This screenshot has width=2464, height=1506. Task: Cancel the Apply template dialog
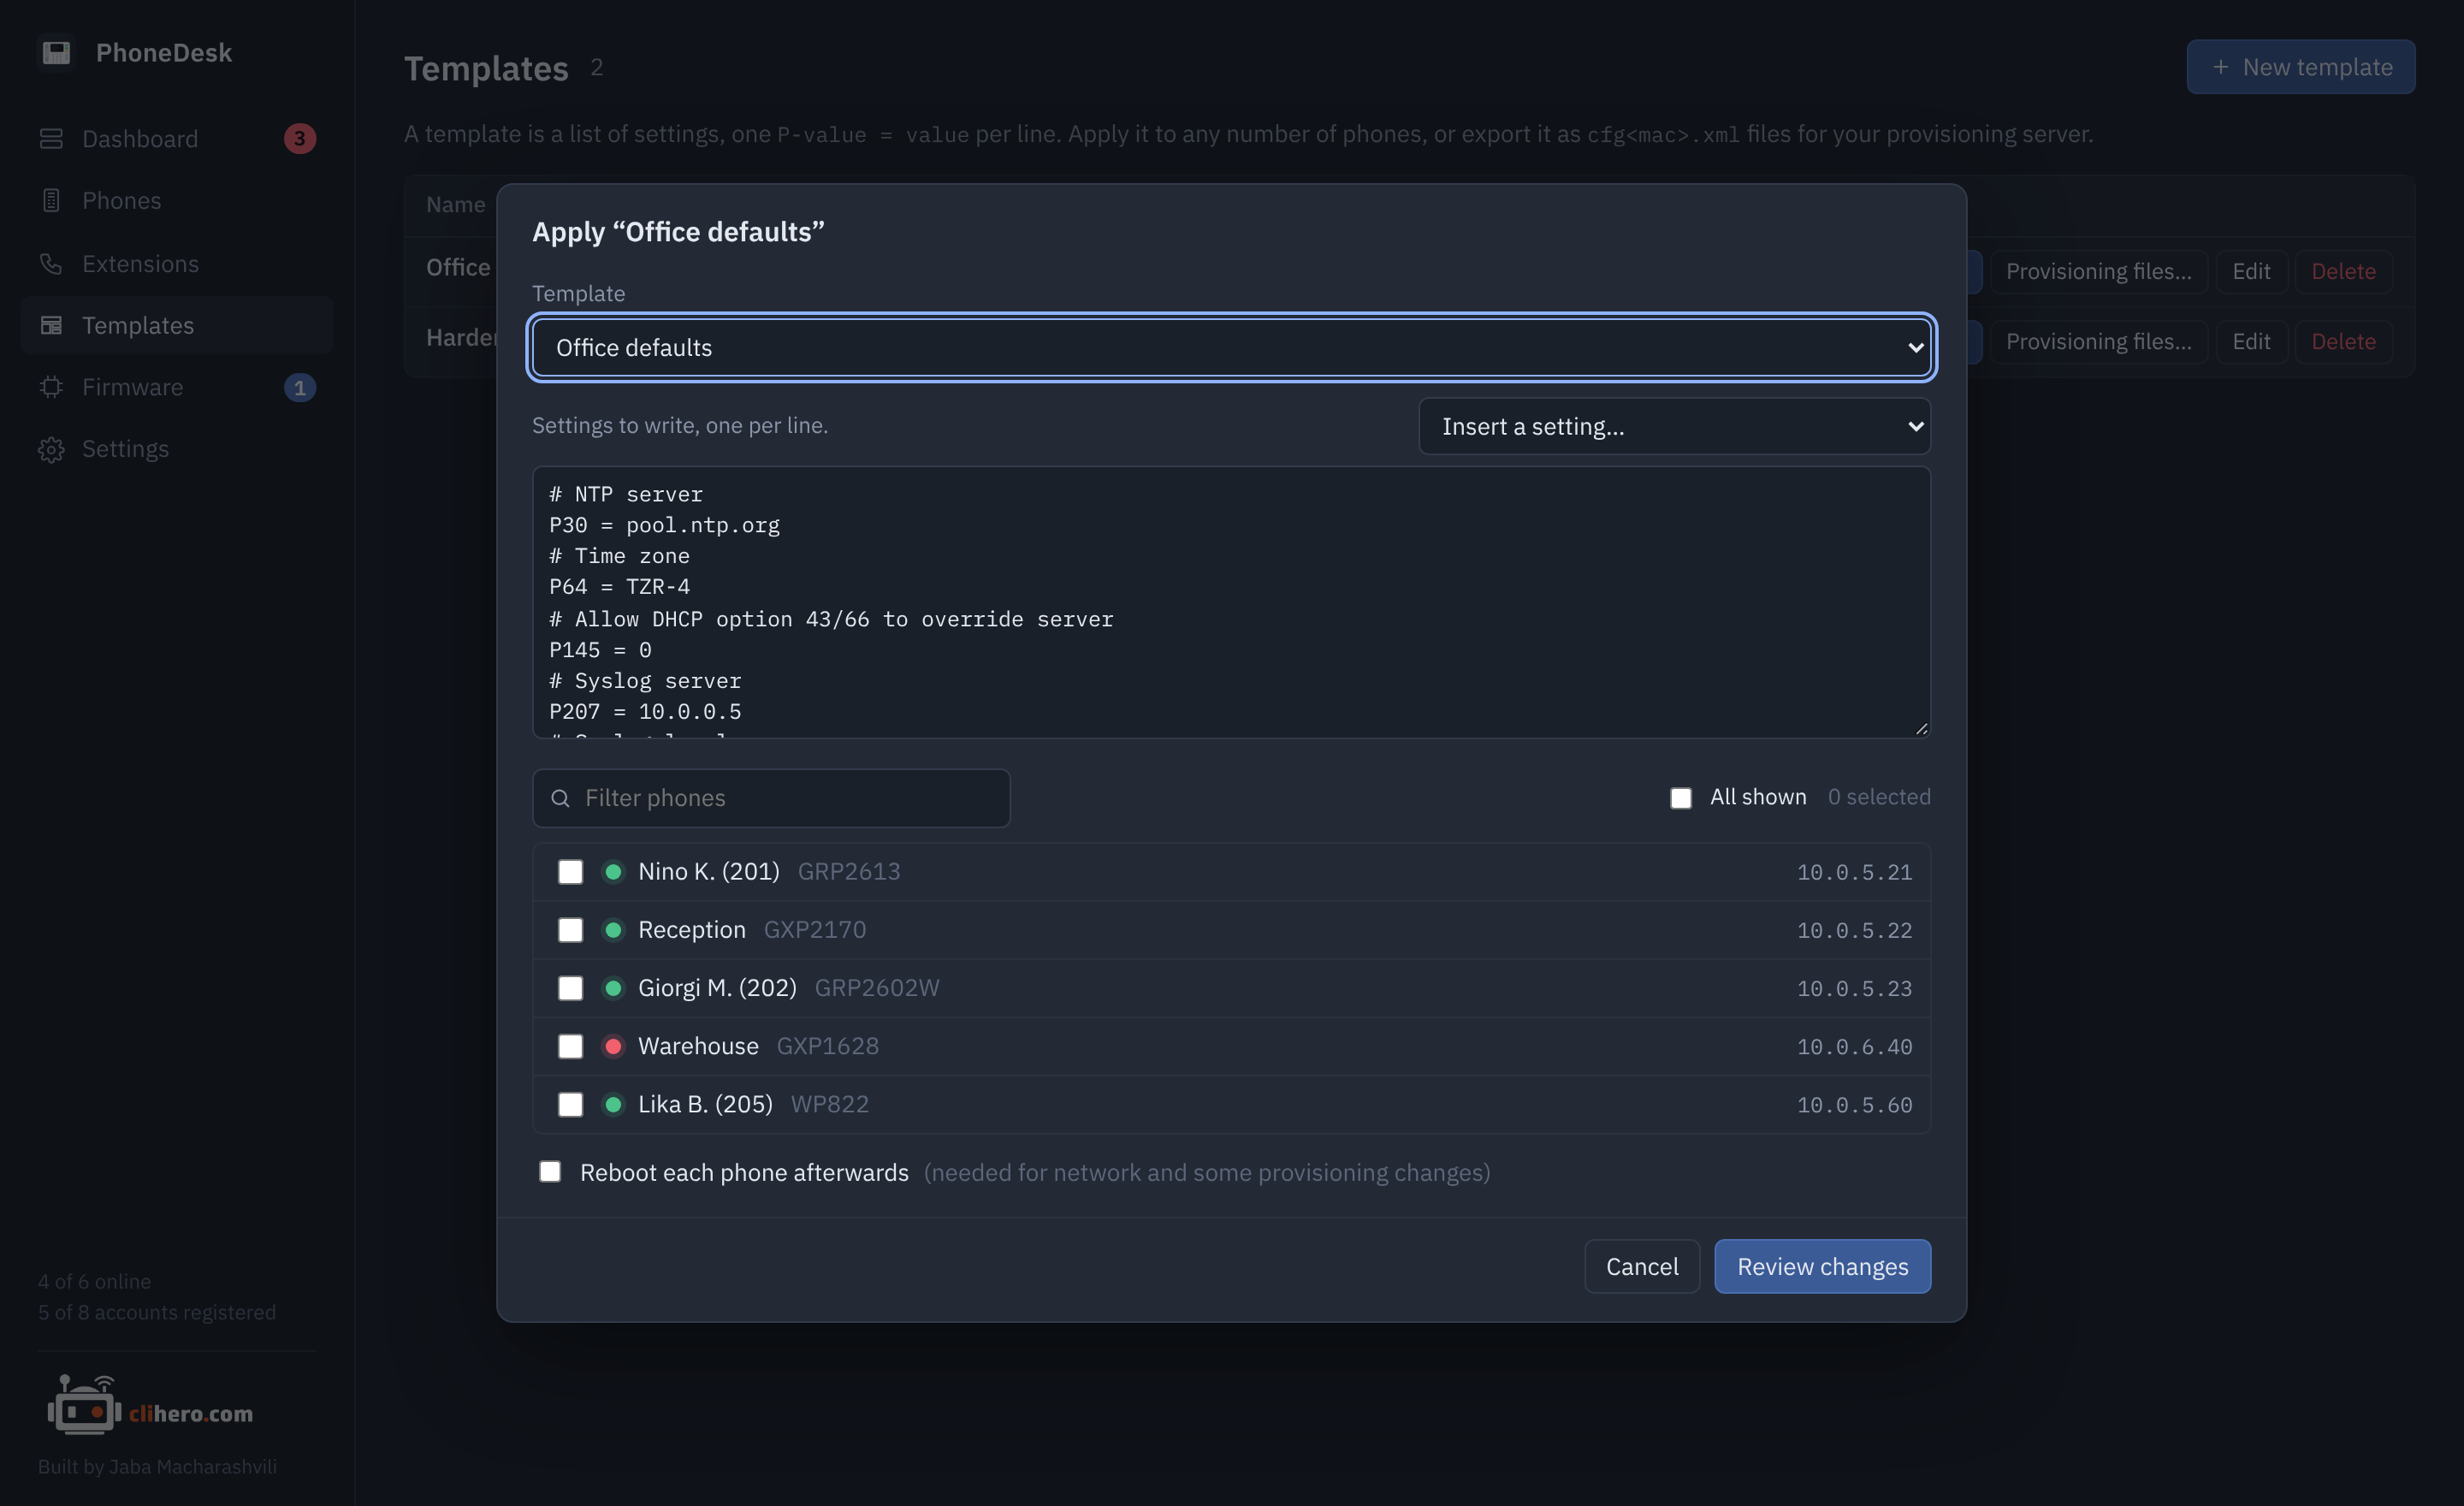[1642, 1266]
